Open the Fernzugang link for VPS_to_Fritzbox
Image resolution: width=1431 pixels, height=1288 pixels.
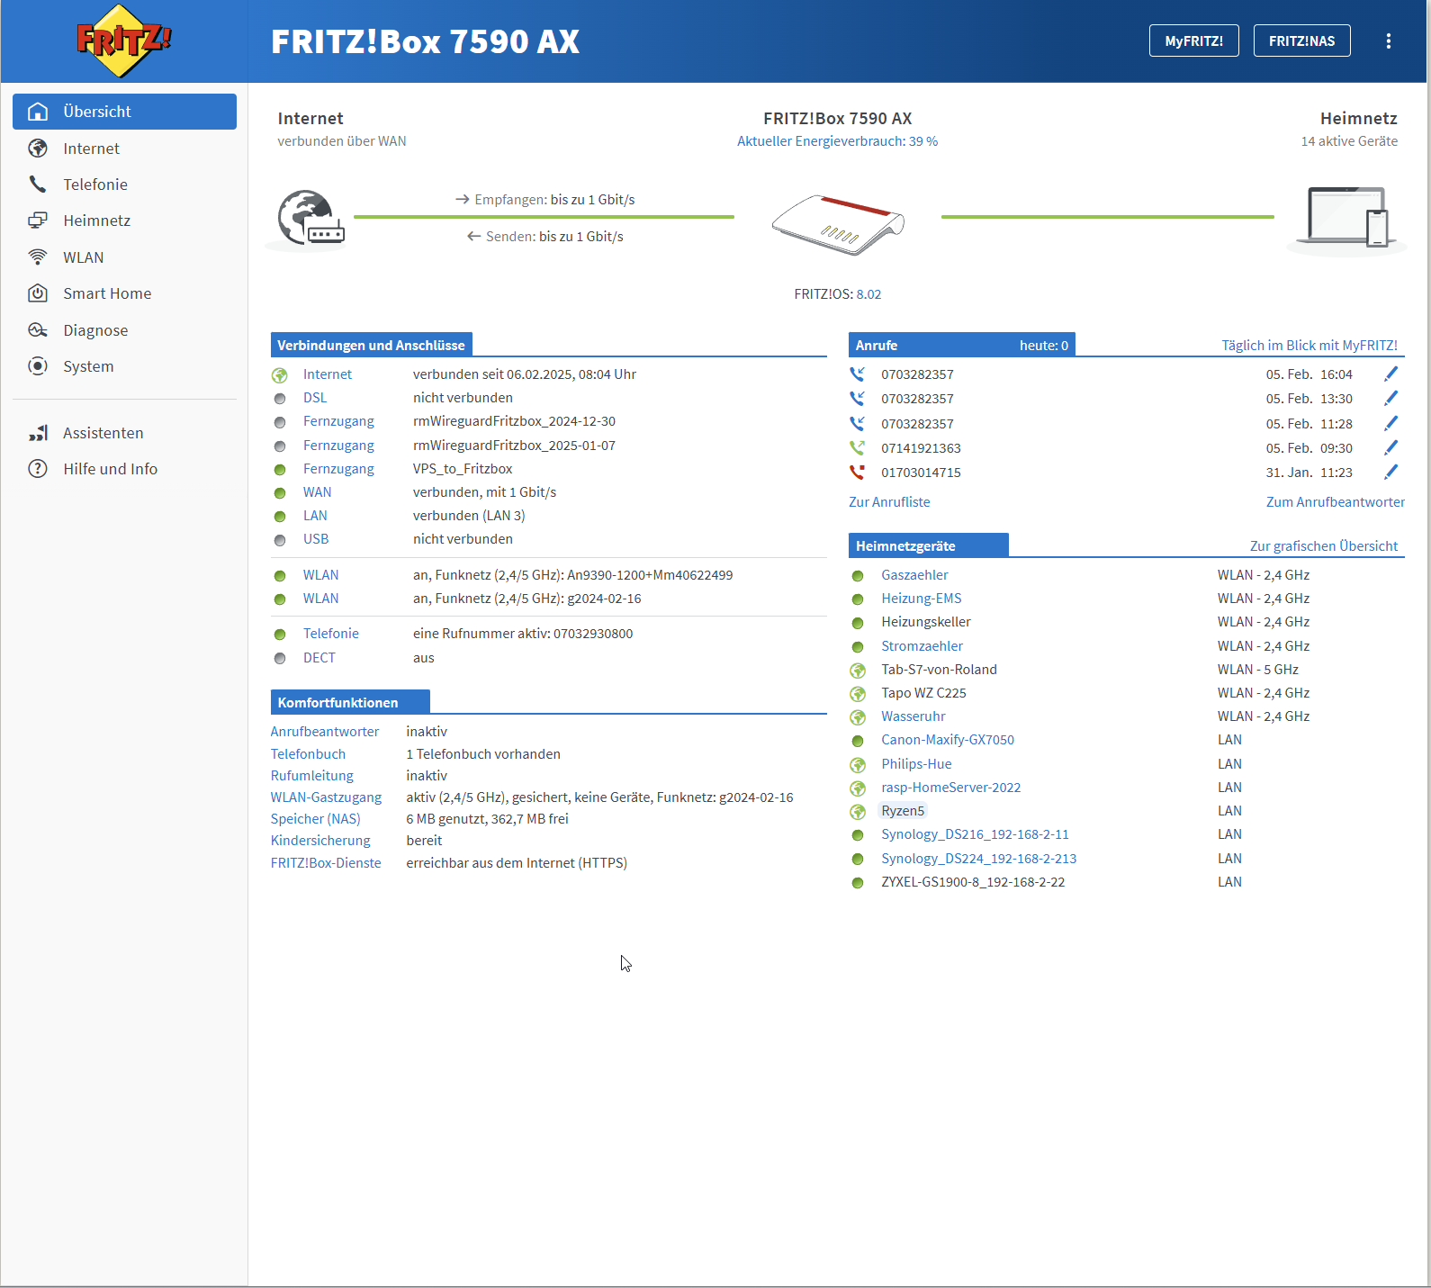[338, 469]
